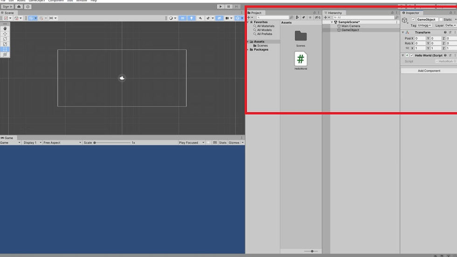
Task: Select All Prefabs in Favorites
Action: (264, 34)
